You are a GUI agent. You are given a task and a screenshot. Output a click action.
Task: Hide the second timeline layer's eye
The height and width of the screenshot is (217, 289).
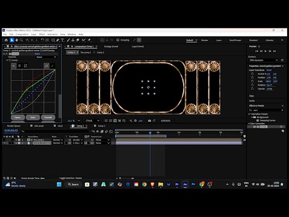(4, 143)
